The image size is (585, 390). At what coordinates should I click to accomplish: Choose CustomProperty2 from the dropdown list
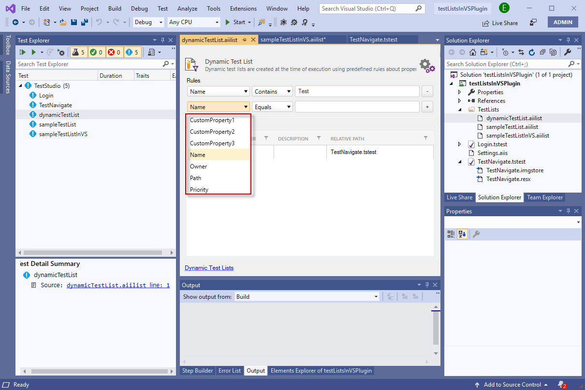pos(218,132)
